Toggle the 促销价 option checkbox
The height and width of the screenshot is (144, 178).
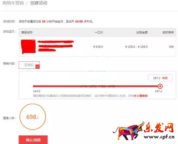[x=29, y=65]
